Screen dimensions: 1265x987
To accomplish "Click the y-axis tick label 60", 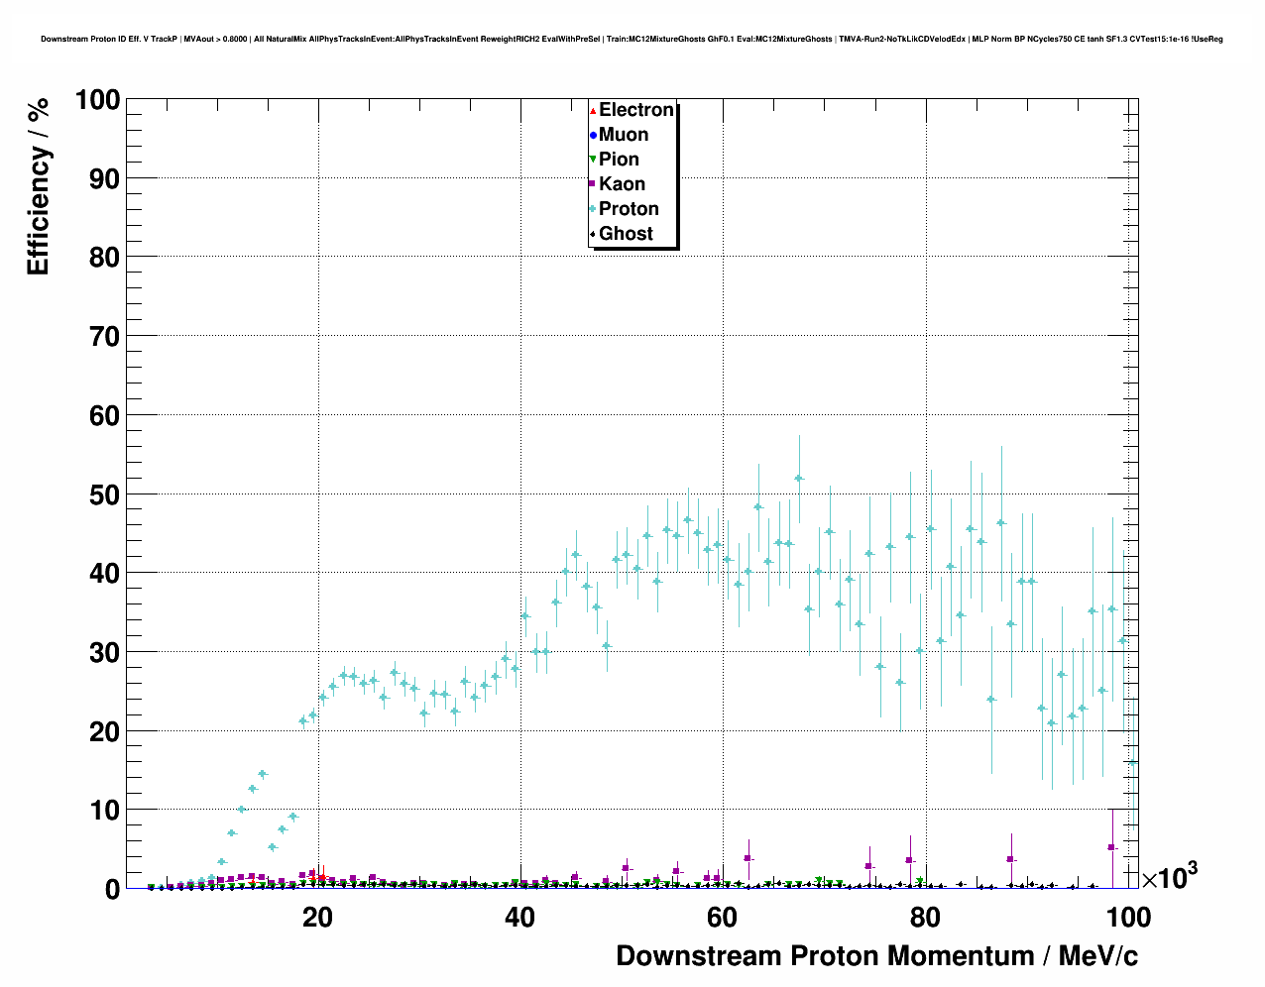I will (x=105, y=415).
